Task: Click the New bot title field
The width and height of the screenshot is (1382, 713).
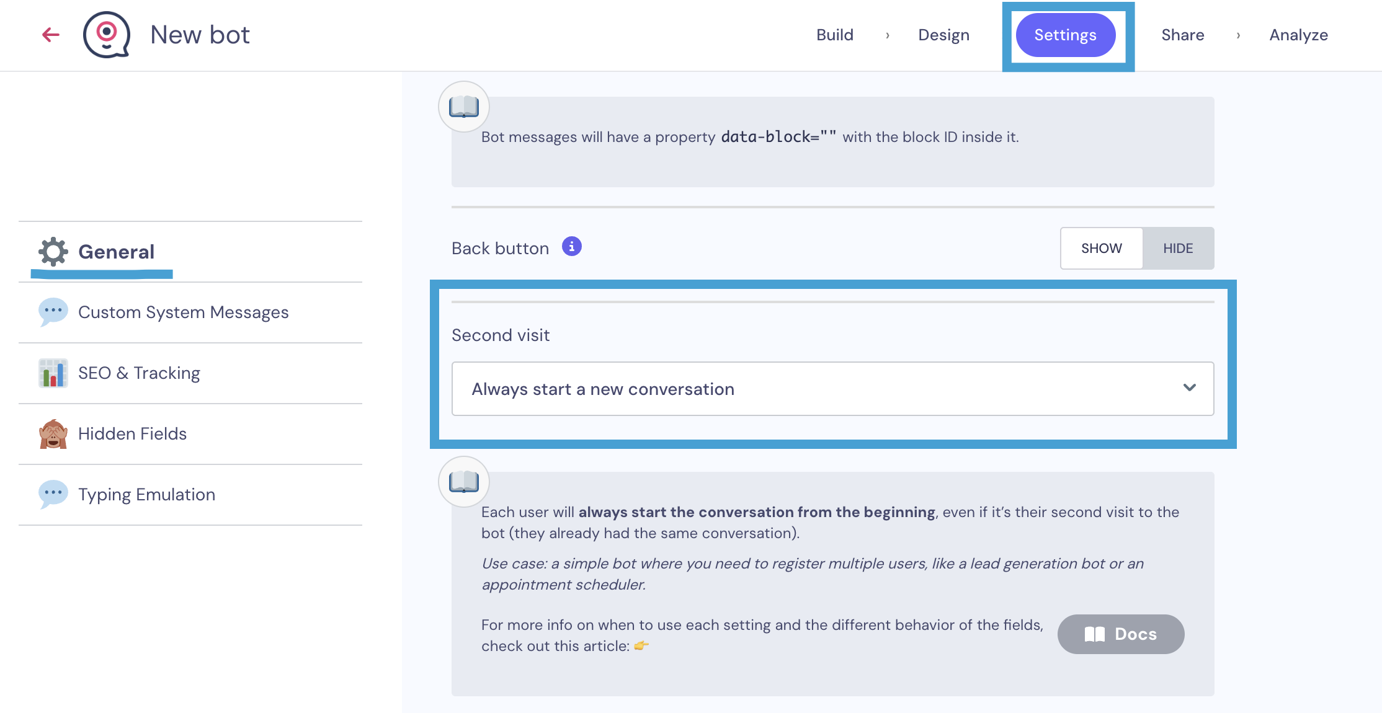Action: [200, 35]
